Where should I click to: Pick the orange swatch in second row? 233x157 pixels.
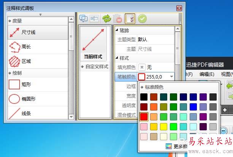[154, 107]
